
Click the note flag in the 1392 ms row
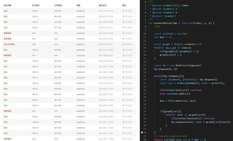pyautogui.click(x=124, y=122)
